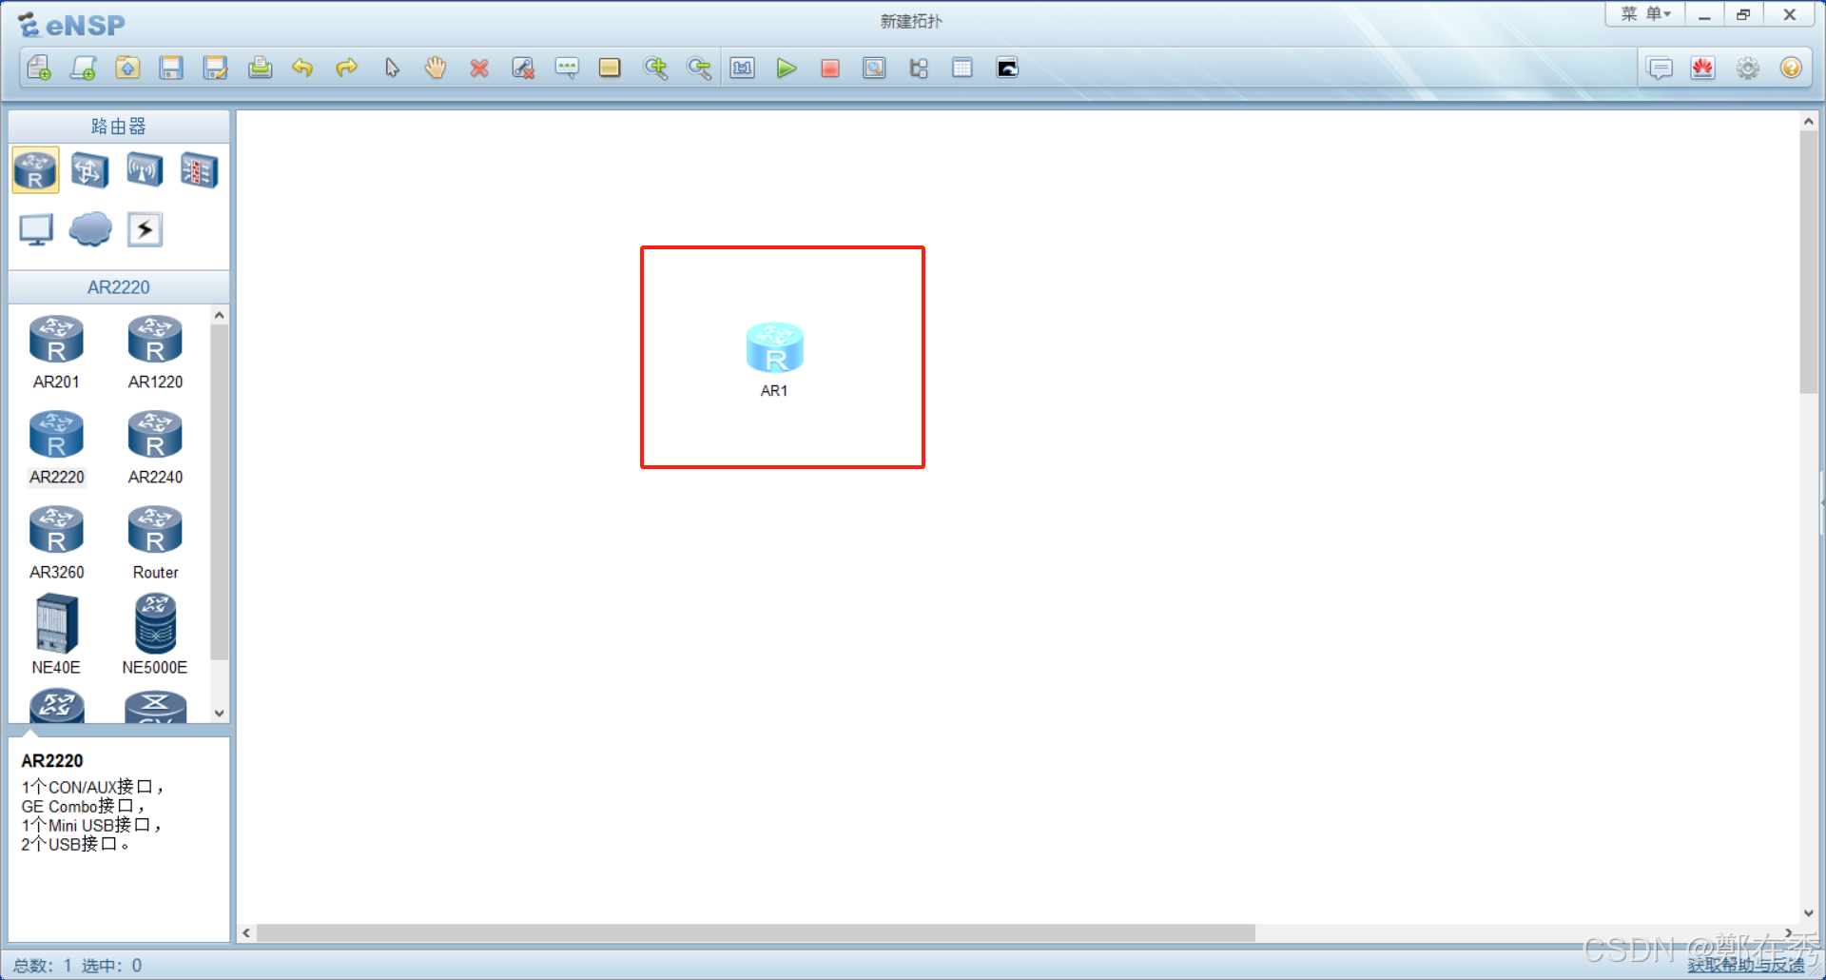
Task: Undo the last action
Action: pos(302,68)
